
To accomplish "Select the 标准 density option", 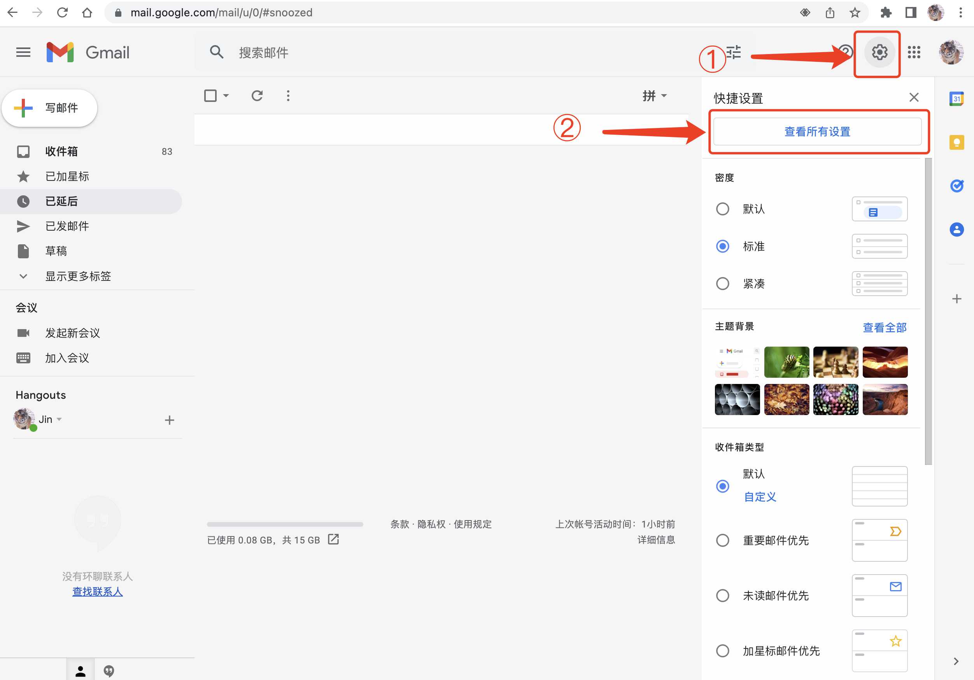I will (722, 246).
